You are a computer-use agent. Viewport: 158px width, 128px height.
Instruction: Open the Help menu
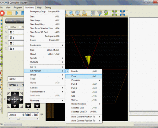[39, 7]
